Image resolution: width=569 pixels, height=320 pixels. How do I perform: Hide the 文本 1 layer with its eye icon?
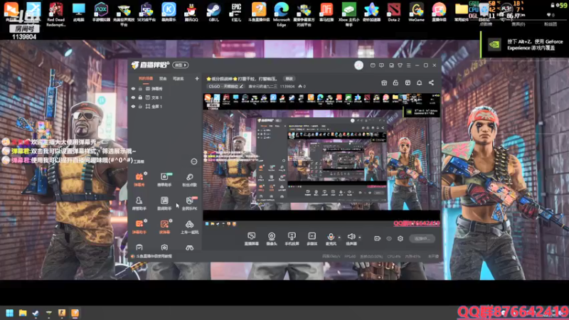pos(133,97)
